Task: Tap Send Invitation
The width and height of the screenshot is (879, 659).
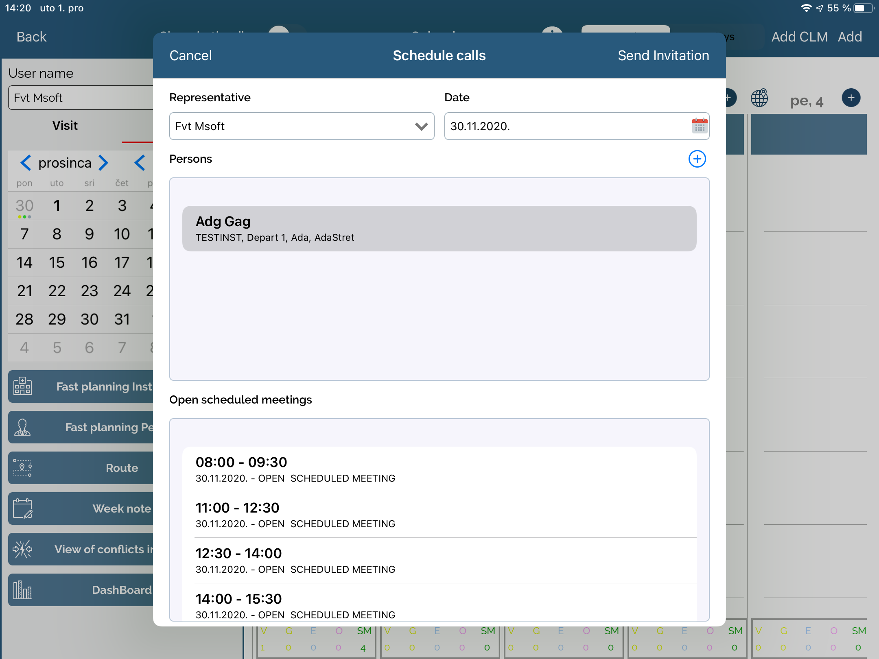Action: pyautogui.click(x=663, y=56)
